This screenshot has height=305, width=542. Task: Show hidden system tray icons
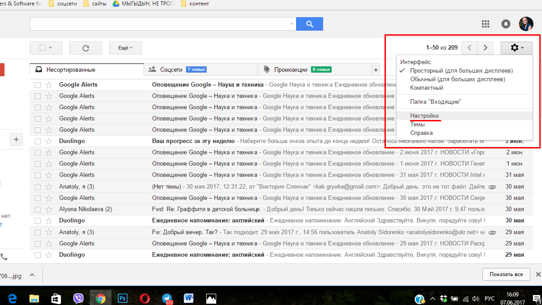click(433, 299)
